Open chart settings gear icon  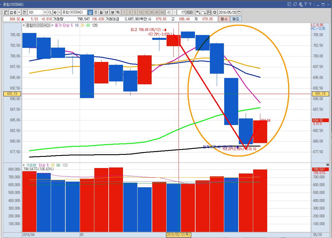coord(215,12)
